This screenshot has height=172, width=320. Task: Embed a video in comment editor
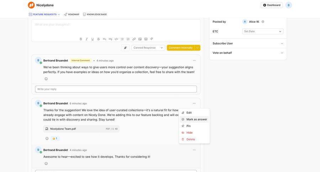(x=146, y=39)
